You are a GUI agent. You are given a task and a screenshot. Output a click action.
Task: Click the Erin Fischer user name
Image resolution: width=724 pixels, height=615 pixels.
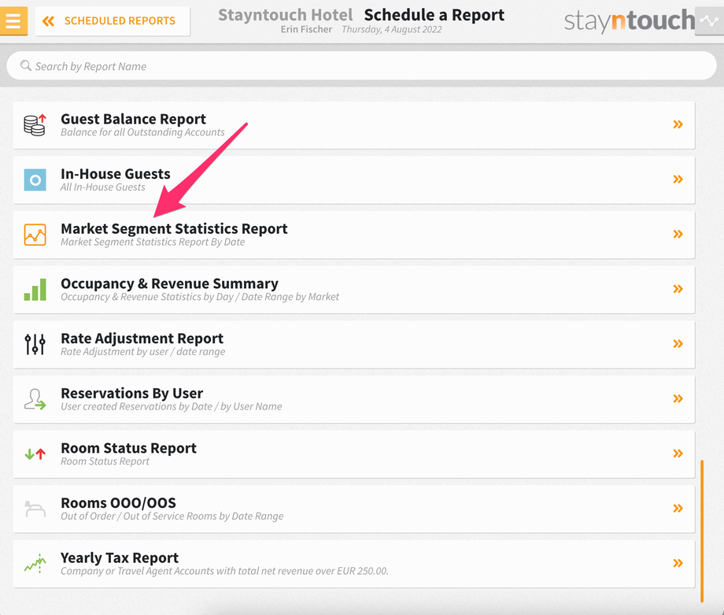[x=306, y=30]
